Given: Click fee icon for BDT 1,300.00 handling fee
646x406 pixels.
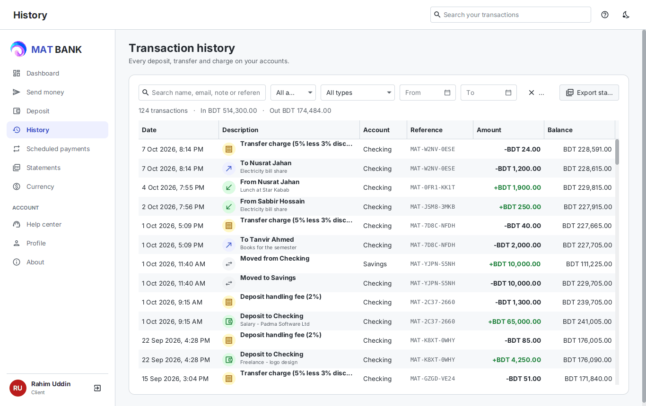Looking at the screenshot, I should 229,302.
